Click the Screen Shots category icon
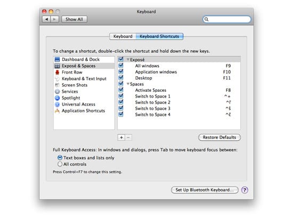 (57, 85)
